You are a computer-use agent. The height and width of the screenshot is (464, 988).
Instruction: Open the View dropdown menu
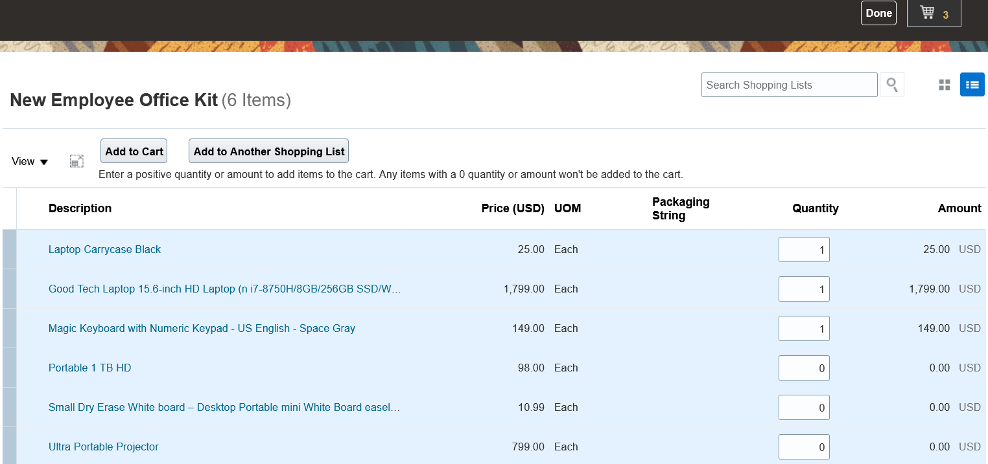(x=30, y=162)
